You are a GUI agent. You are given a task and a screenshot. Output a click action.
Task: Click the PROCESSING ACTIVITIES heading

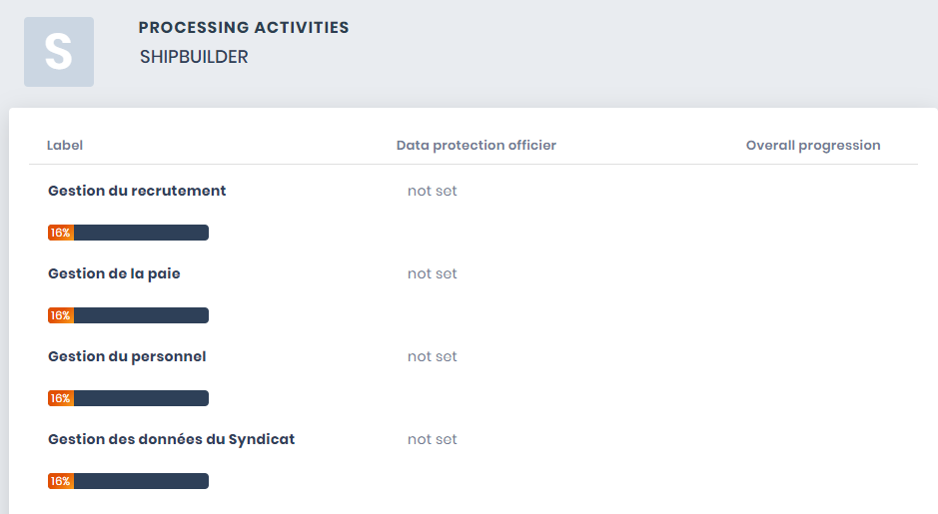pyautogui.click(x=244, y=28)
